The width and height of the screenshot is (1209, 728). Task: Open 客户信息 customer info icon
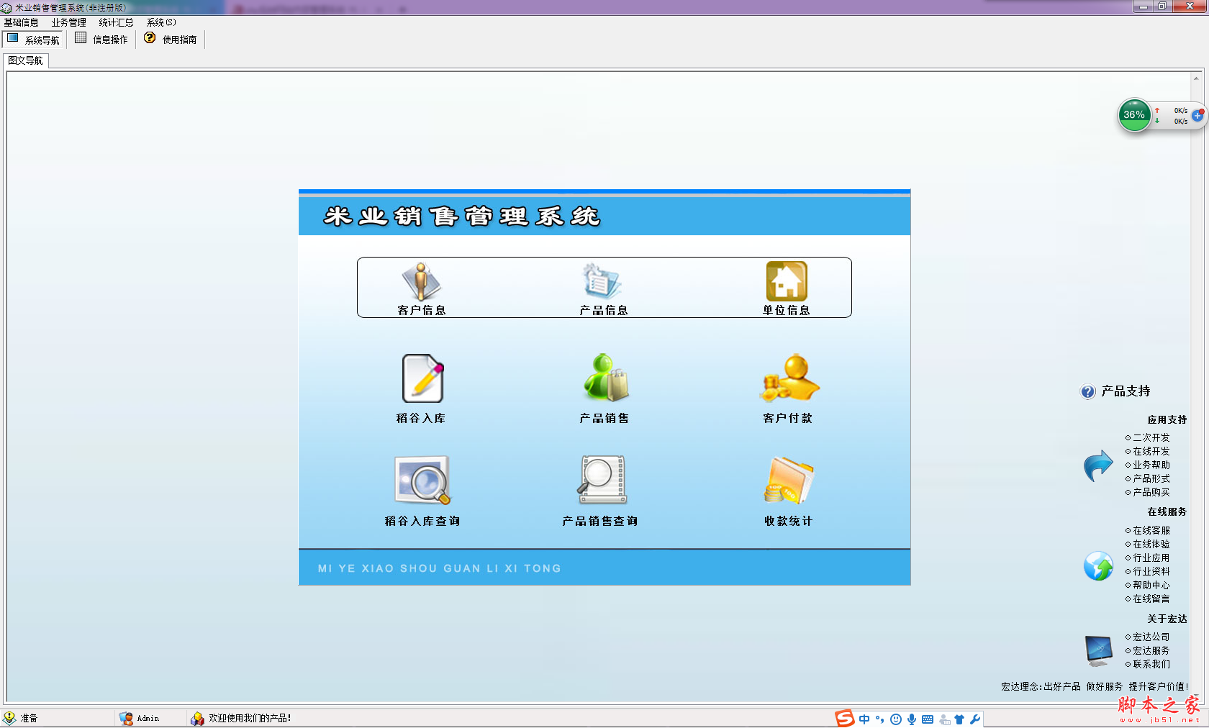pyautogui.click(x=422, y=281)
